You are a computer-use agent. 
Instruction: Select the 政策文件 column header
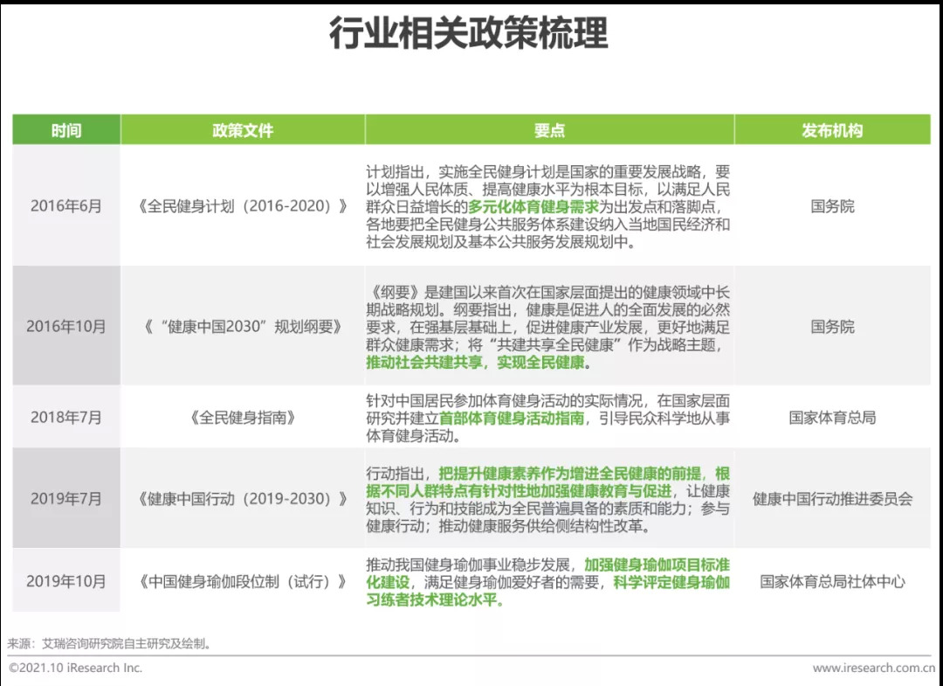[243, 130]
